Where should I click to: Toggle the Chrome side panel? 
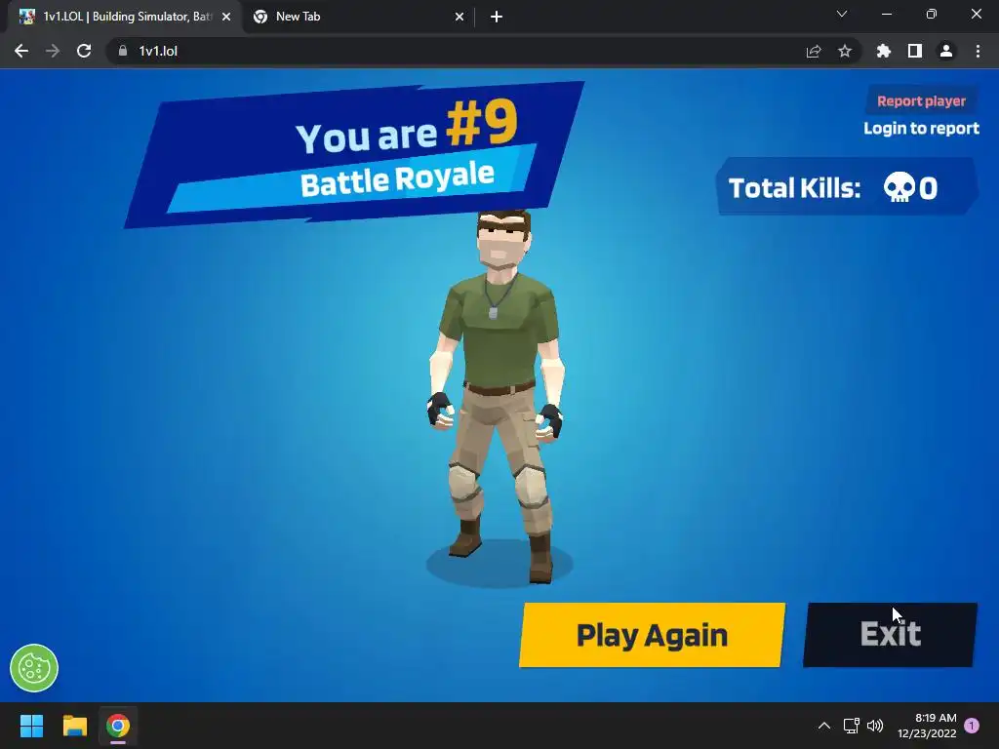click(x=915, y=51)
